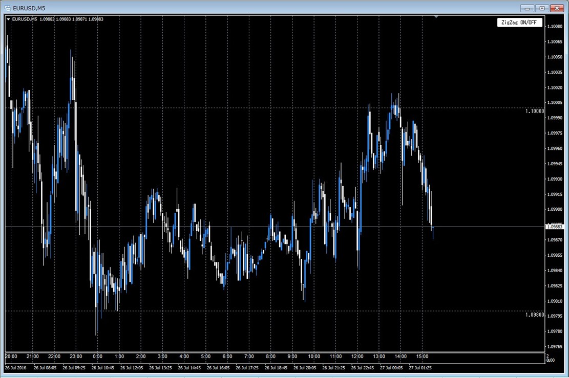Image resolution: width=569 pixels, height=378 pixels.
Task: Restore down the EURUSD,M5 chart window
Action: coord(542,8)
